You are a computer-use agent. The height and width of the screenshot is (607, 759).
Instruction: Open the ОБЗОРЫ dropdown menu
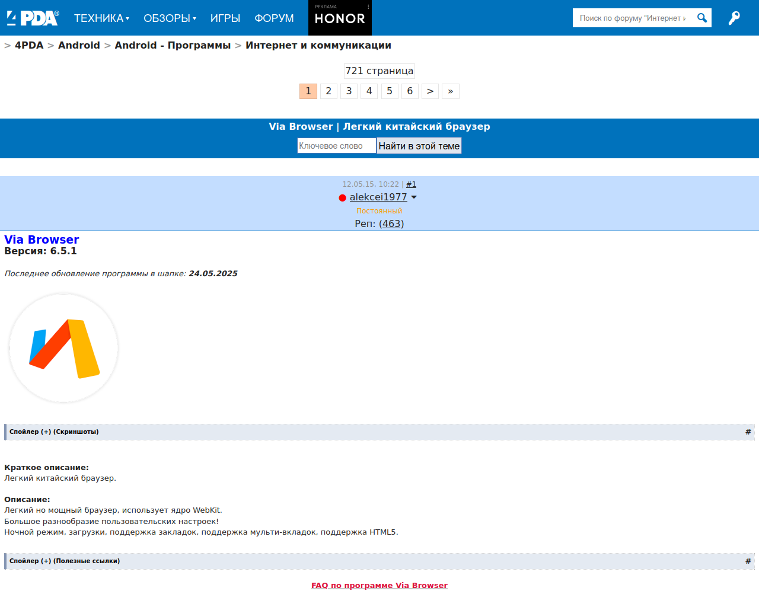pos(170,18)
